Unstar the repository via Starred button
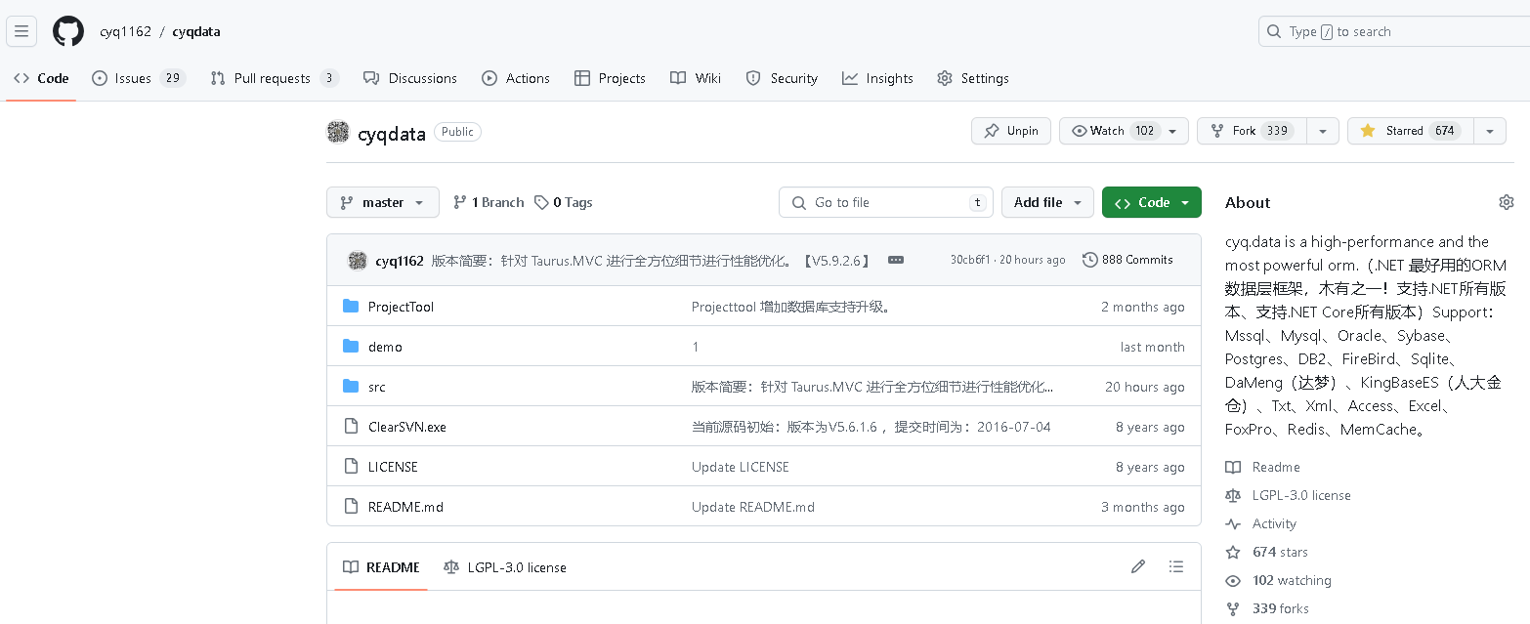The width and height of the screenshot is (1530, 624). 1410,130
